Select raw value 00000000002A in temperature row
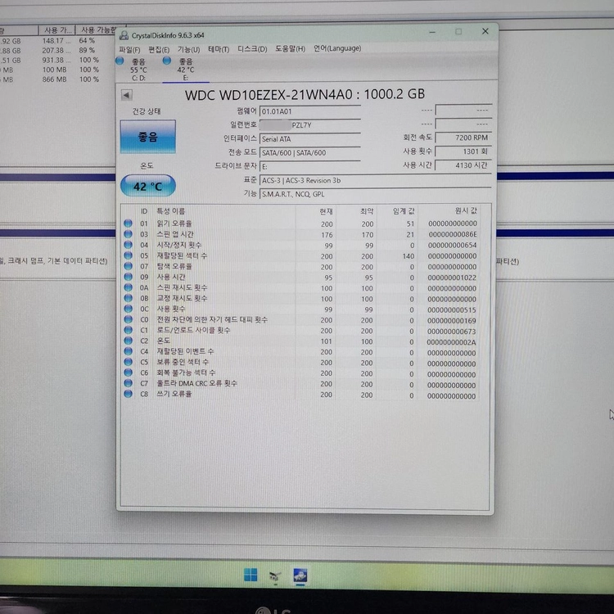The width and height of the screenshot is (614, 614). click(451, 342)
